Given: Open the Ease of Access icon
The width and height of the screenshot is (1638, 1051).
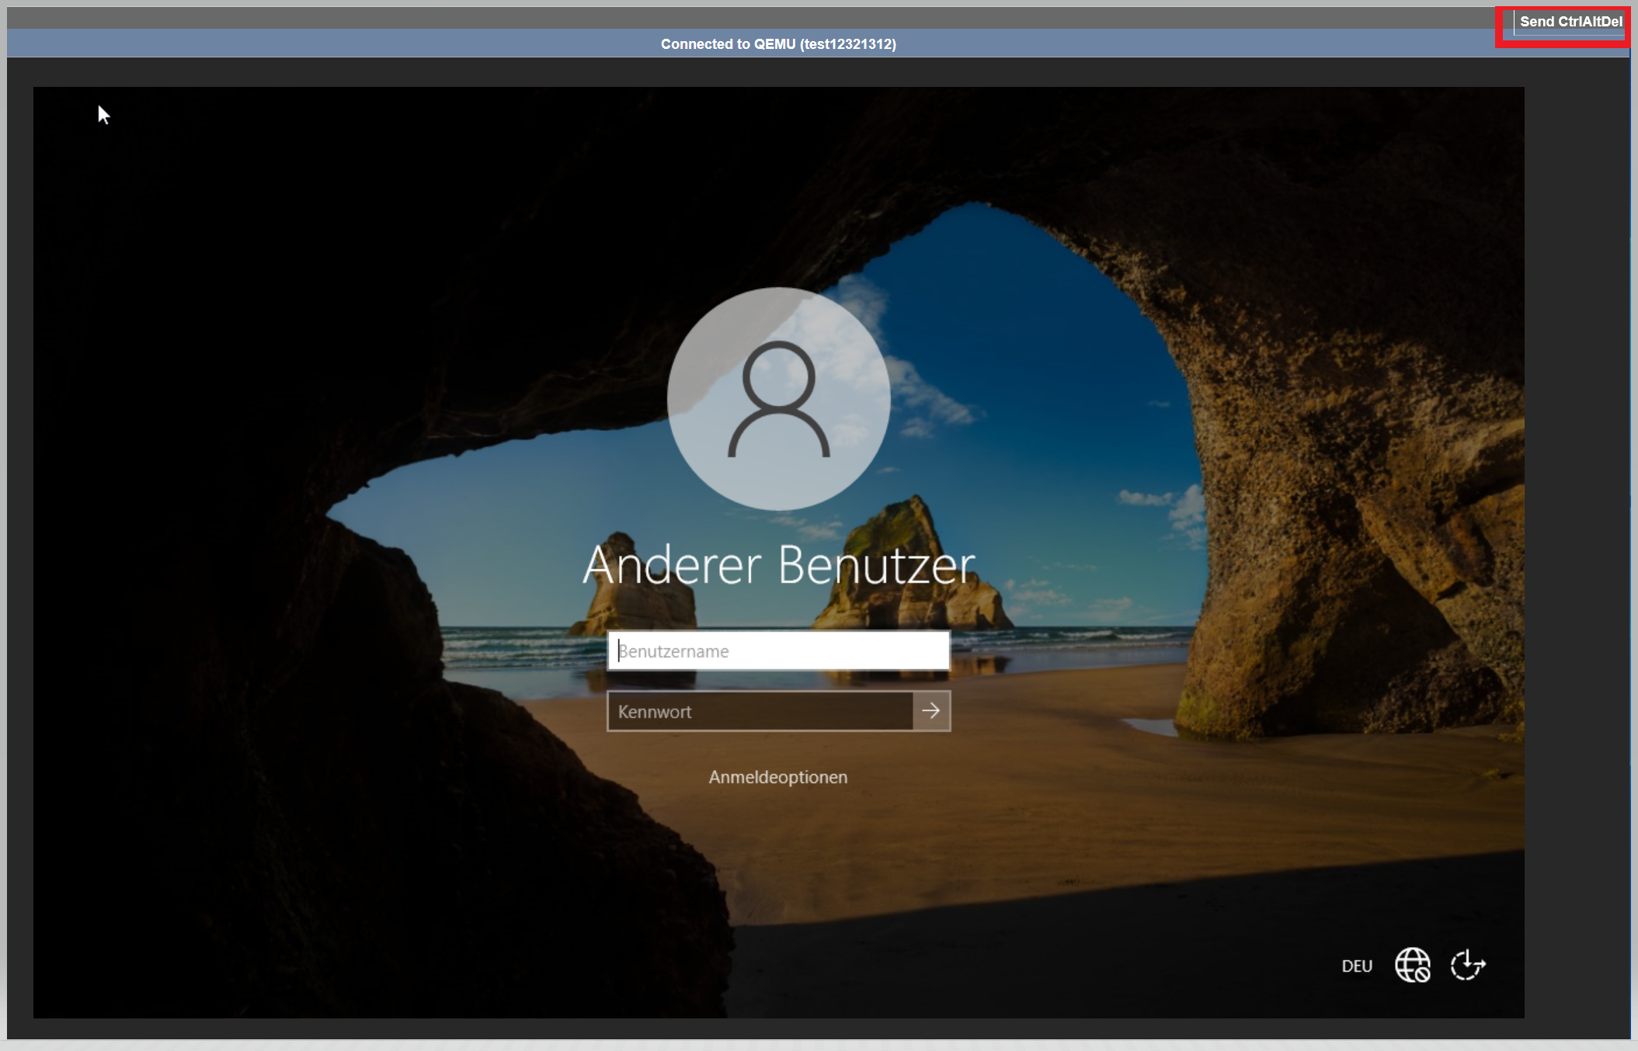Looking at the screenshot, I should pos(1467,965).
